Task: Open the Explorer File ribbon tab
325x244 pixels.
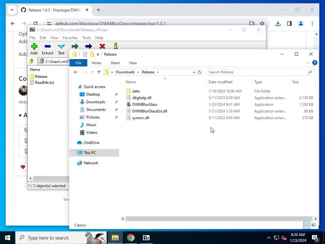Action: (x=78, y=63)
